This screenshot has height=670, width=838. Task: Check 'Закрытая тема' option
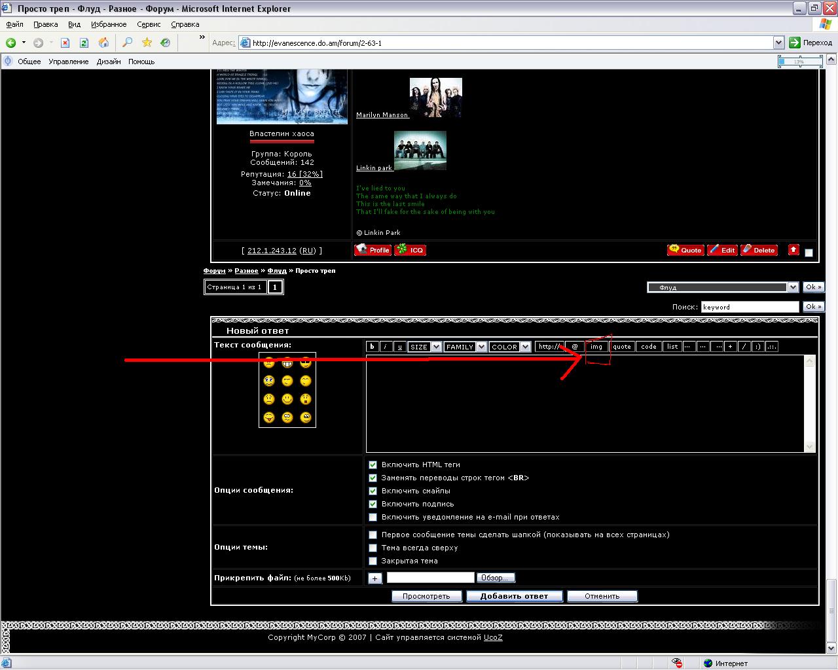coord(373,561)
